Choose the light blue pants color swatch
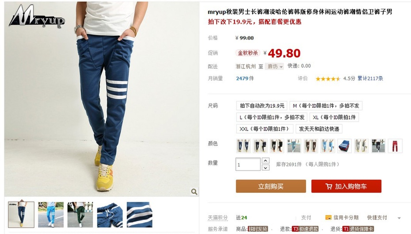 point(327,146)
